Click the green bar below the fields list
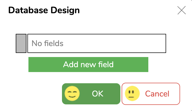Image resolution: width=192 pixels, height=111 pixels. 88,64
